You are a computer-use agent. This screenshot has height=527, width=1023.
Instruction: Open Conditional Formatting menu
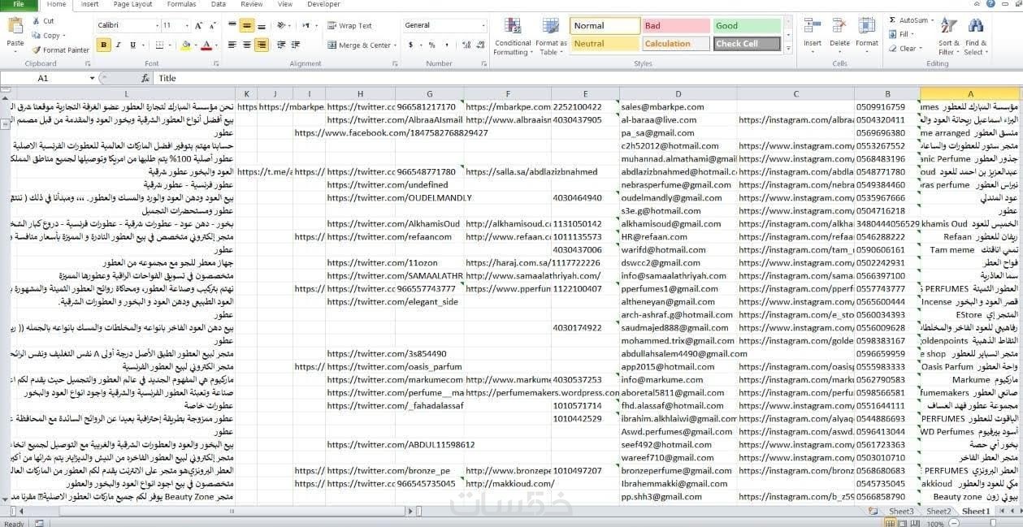pyautogui.click(x=513, y=37)
